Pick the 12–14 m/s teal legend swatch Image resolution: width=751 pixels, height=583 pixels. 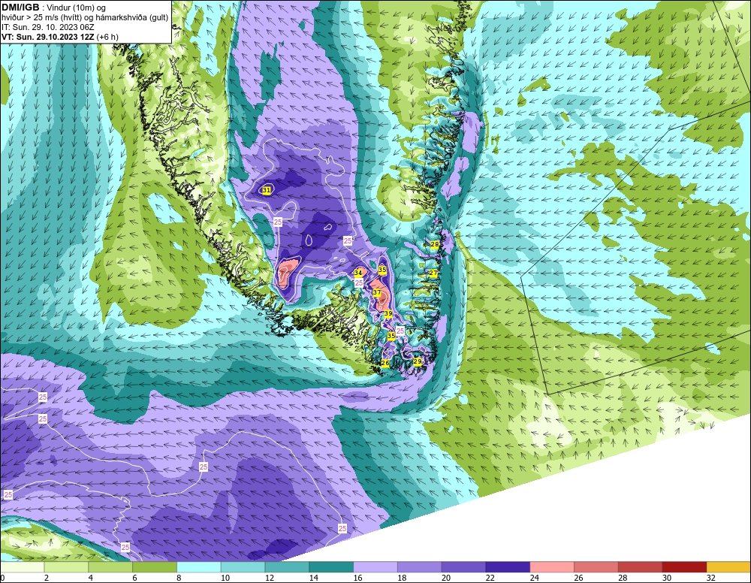[x=287, y=567]
